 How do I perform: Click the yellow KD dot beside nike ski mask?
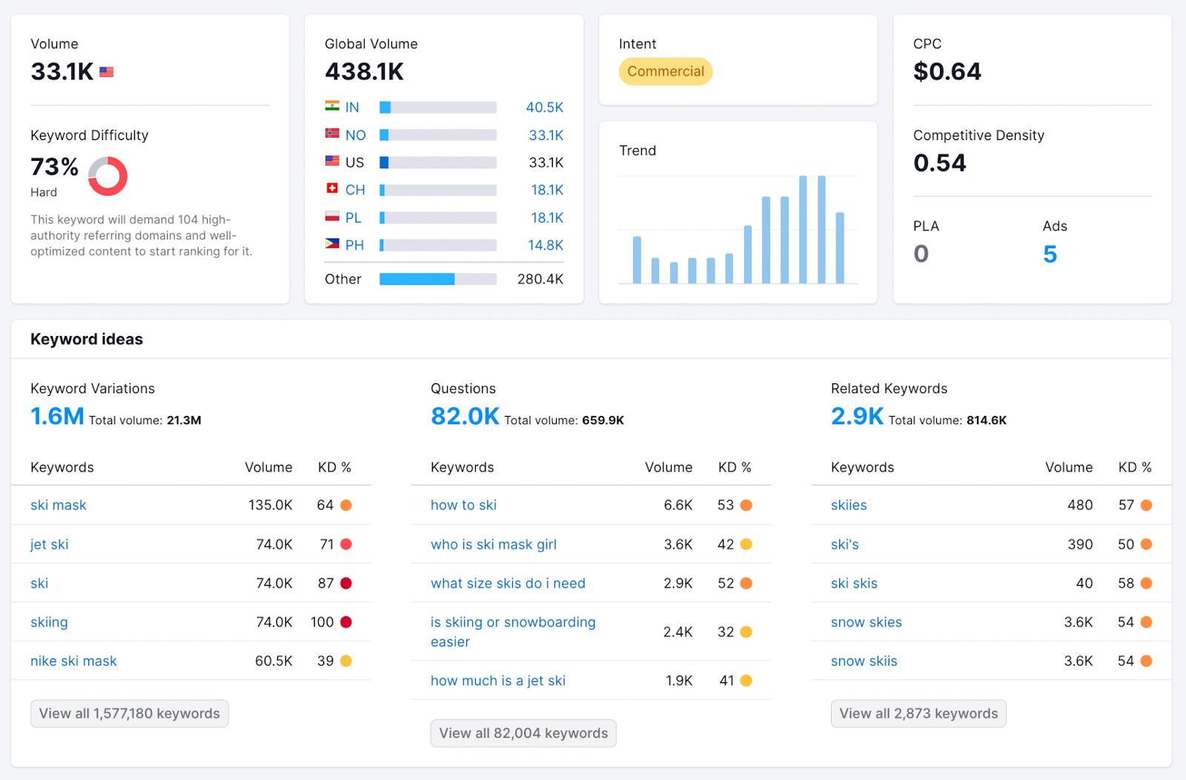345,661
